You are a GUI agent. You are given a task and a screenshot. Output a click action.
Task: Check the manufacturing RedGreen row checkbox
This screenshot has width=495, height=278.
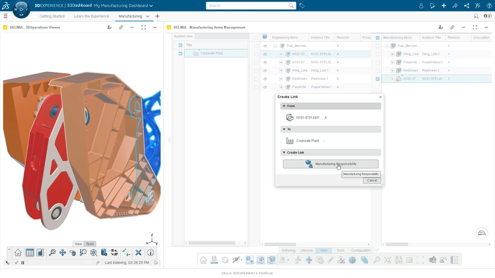[377, 71]
